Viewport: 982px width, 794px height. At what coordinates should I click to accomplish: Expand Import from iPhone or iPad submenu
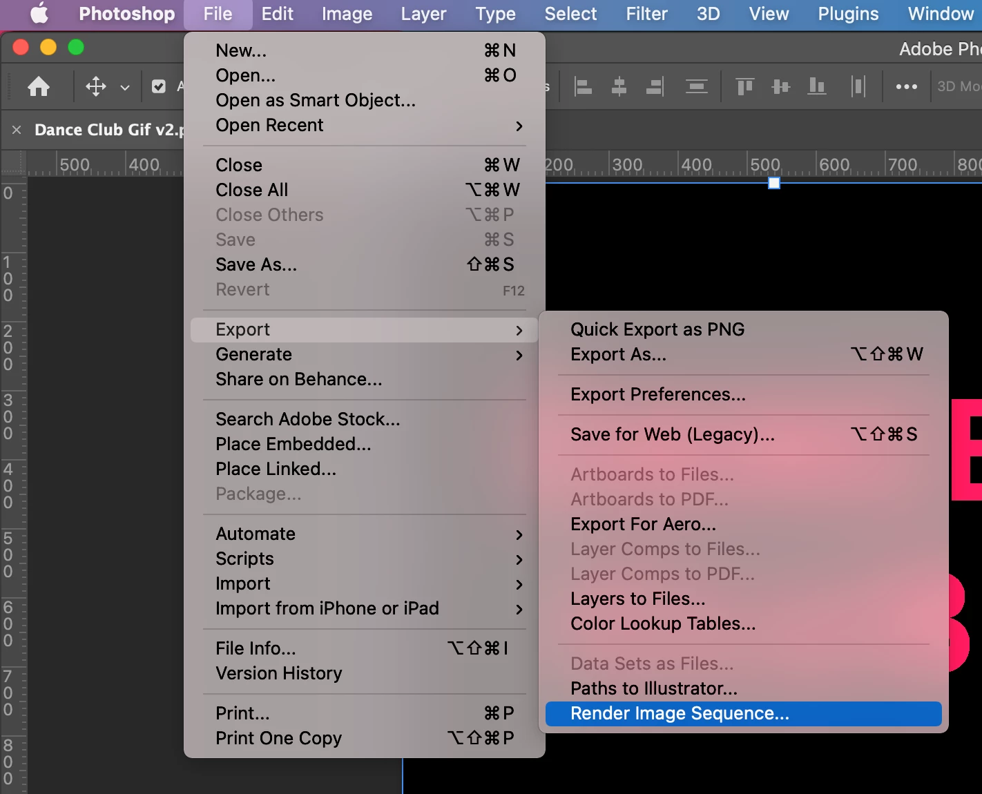pos(365,608)
